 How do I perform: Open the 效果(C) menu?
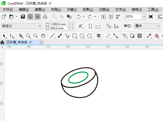click(88, 9)
